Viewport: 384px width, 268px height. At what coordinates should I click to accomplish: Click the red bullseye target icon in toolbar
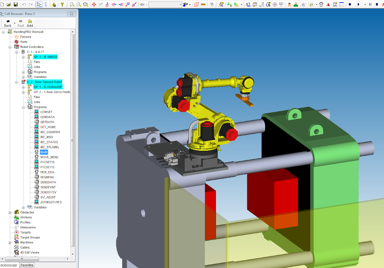[275, 4]
